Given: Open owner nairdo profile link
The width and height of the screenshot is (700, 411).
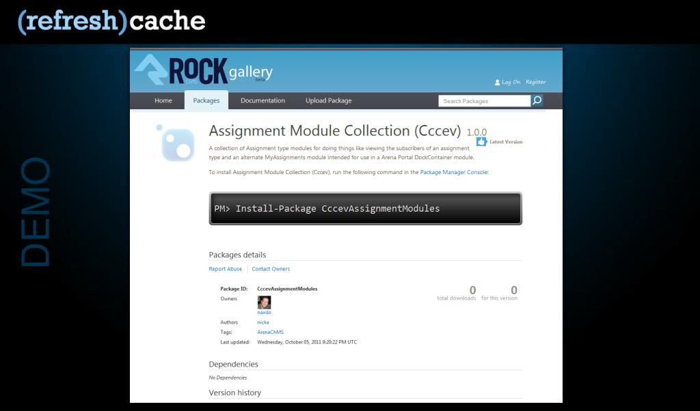Looking at the screenshot, I should [x=265, y=313].
